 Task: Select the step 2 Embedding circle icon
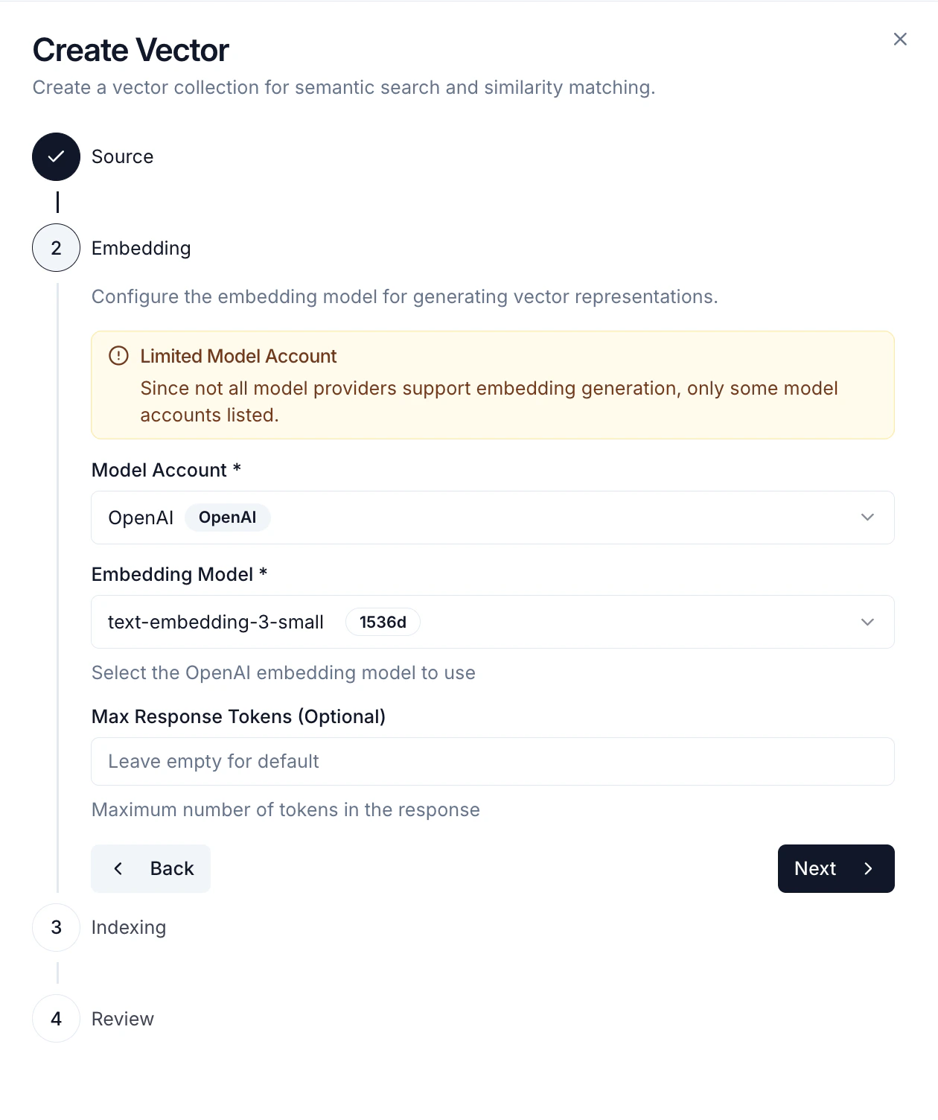(x=56, y=247)
